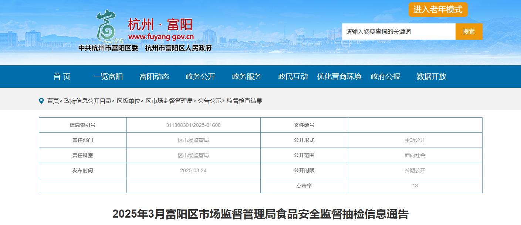Image resolution: width=521 pixels, height=225 pixels.
Task: Open 优化营商环境 in the navigation bar
Action: coord(339,76)
